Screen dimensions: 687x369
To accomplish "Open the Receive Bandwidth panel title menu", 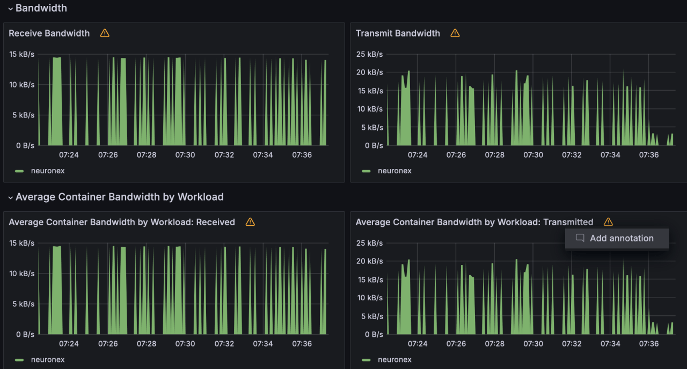I will 49,33.
